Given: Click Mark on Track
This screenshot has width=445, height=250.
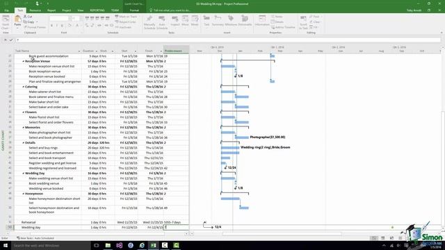Looking at the screenshot, I should pyautogui.click(x=126, y=17).
